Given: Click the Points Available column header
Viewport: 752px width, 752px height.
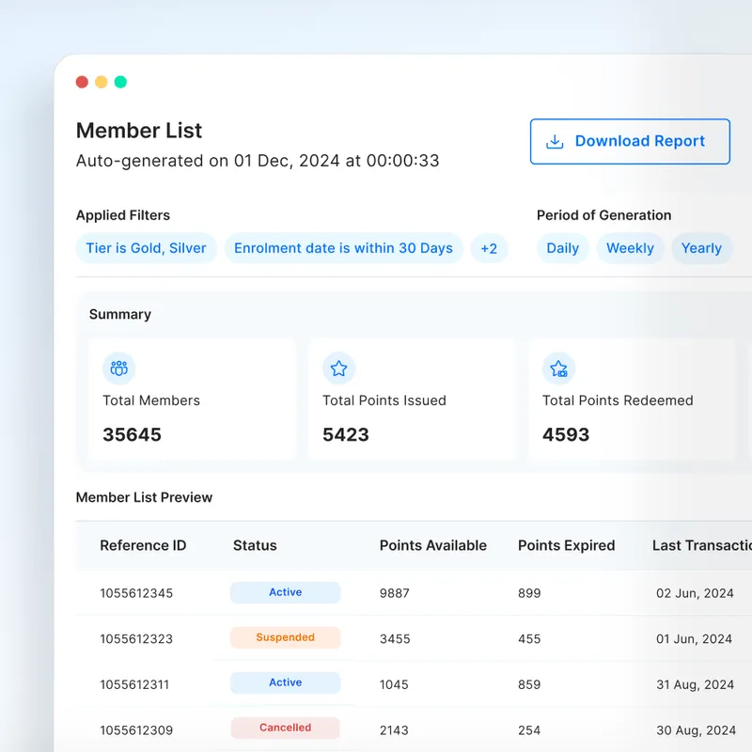Looking at the screenshot, I should (x=432, y=545).
